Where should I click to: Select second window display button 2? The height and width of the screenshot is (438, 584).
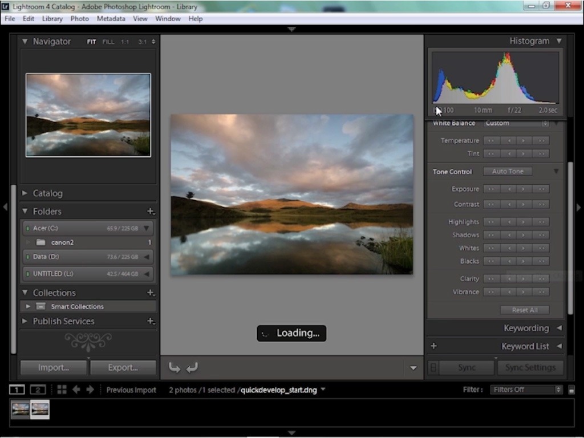38,390
